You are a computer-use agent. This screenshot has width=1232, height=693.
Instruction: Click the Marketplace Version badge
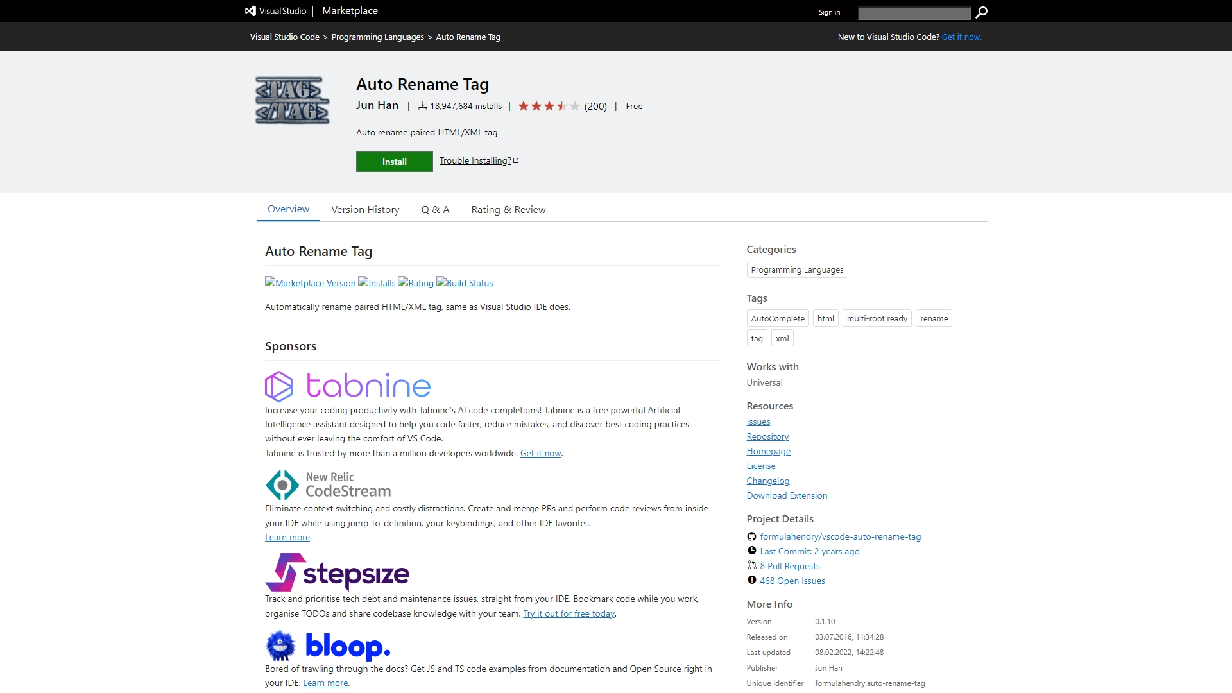tap(310, 283)
